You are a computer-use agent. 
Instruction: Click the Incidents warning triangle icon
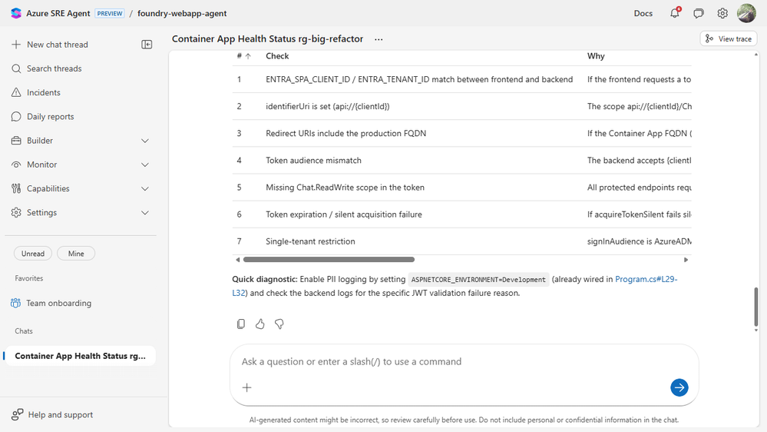[x=16, y=92]
